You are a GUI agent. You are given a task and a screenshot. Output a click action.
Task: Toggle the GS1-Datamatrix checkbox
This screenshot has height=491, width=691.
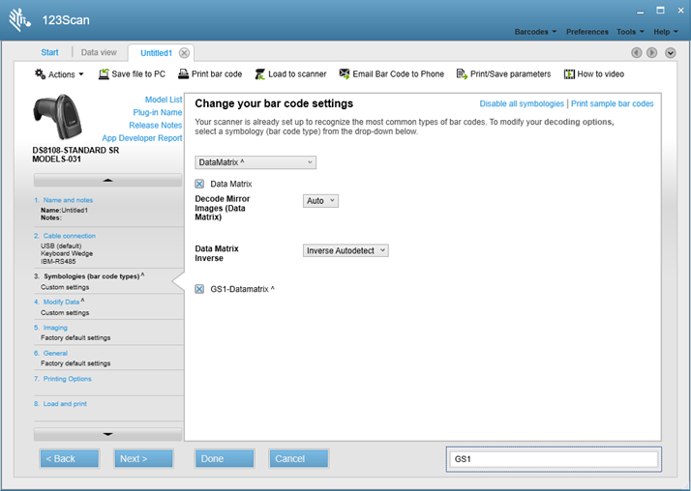pos(199,289)
